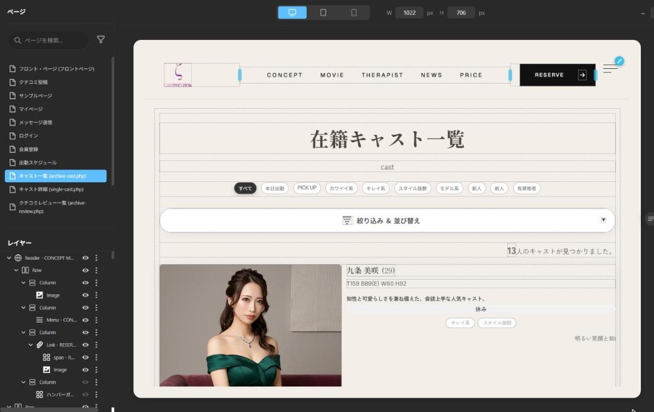
Task: Click document icon beside マイページ page
Action: [x=13, y=109]
